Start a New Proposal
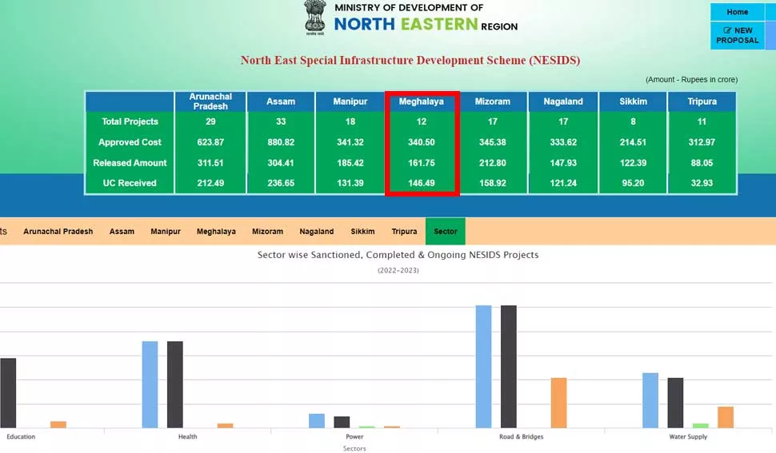Viewport: 776px width, 453px height. pos(738,36)
